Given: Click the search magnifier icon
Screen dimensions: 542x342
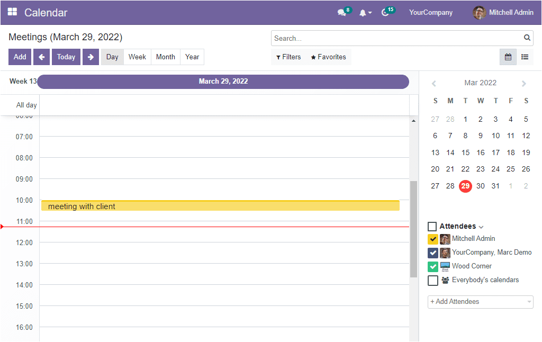Looking at the screenshot, I should coord(527,38).
